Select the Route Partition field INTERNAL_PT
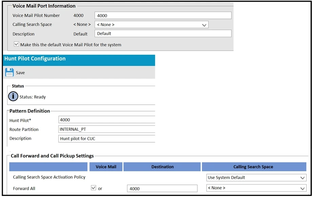The image size is (314, 198). [x=106, y=129]
